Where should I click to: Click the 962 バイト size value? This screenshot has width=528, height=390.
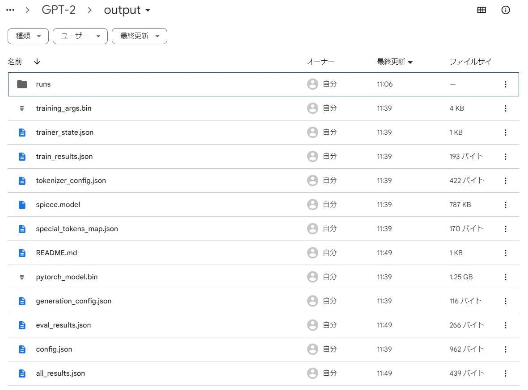pos(467,349)
